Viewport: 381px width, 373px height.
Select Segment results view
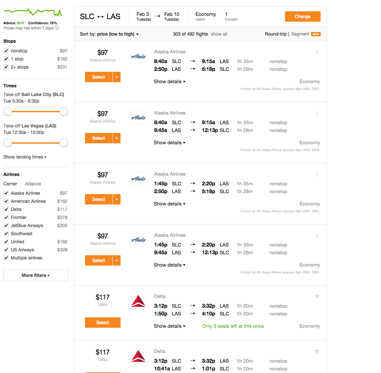(300, 34)
